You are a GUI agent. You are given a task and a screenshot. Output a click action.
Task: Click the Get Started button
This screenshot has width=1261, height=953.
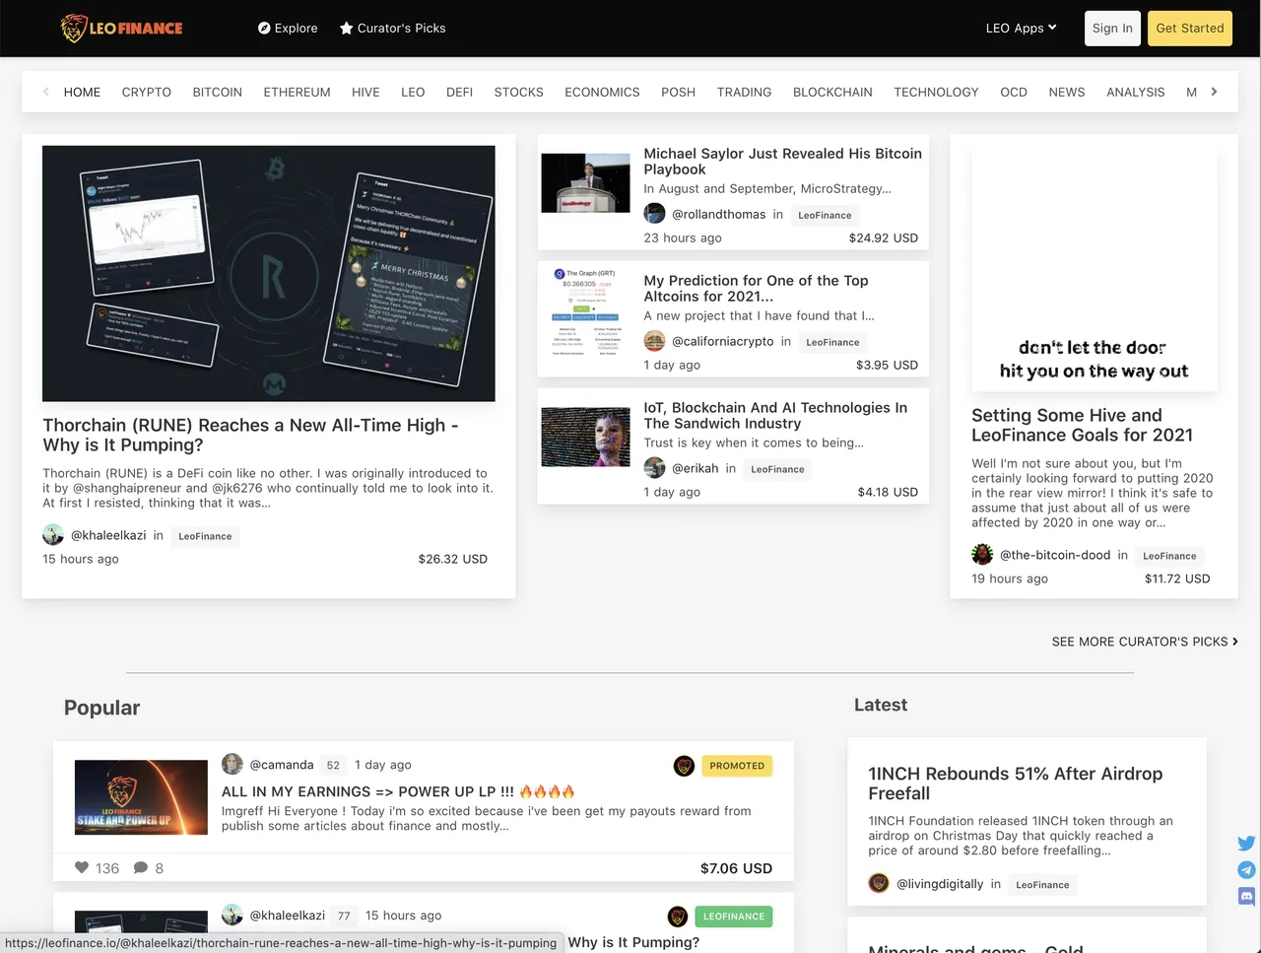point(1189,29)
